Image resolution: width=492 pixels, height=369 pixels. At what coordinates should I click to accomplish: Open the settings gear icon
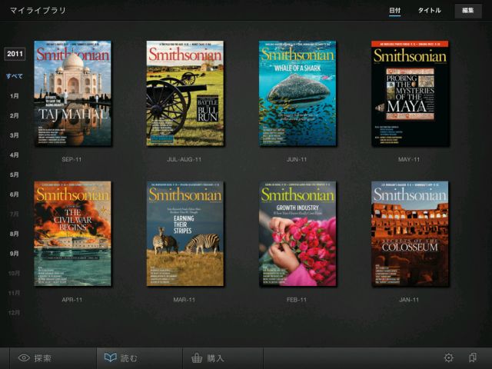pos(449,357)
